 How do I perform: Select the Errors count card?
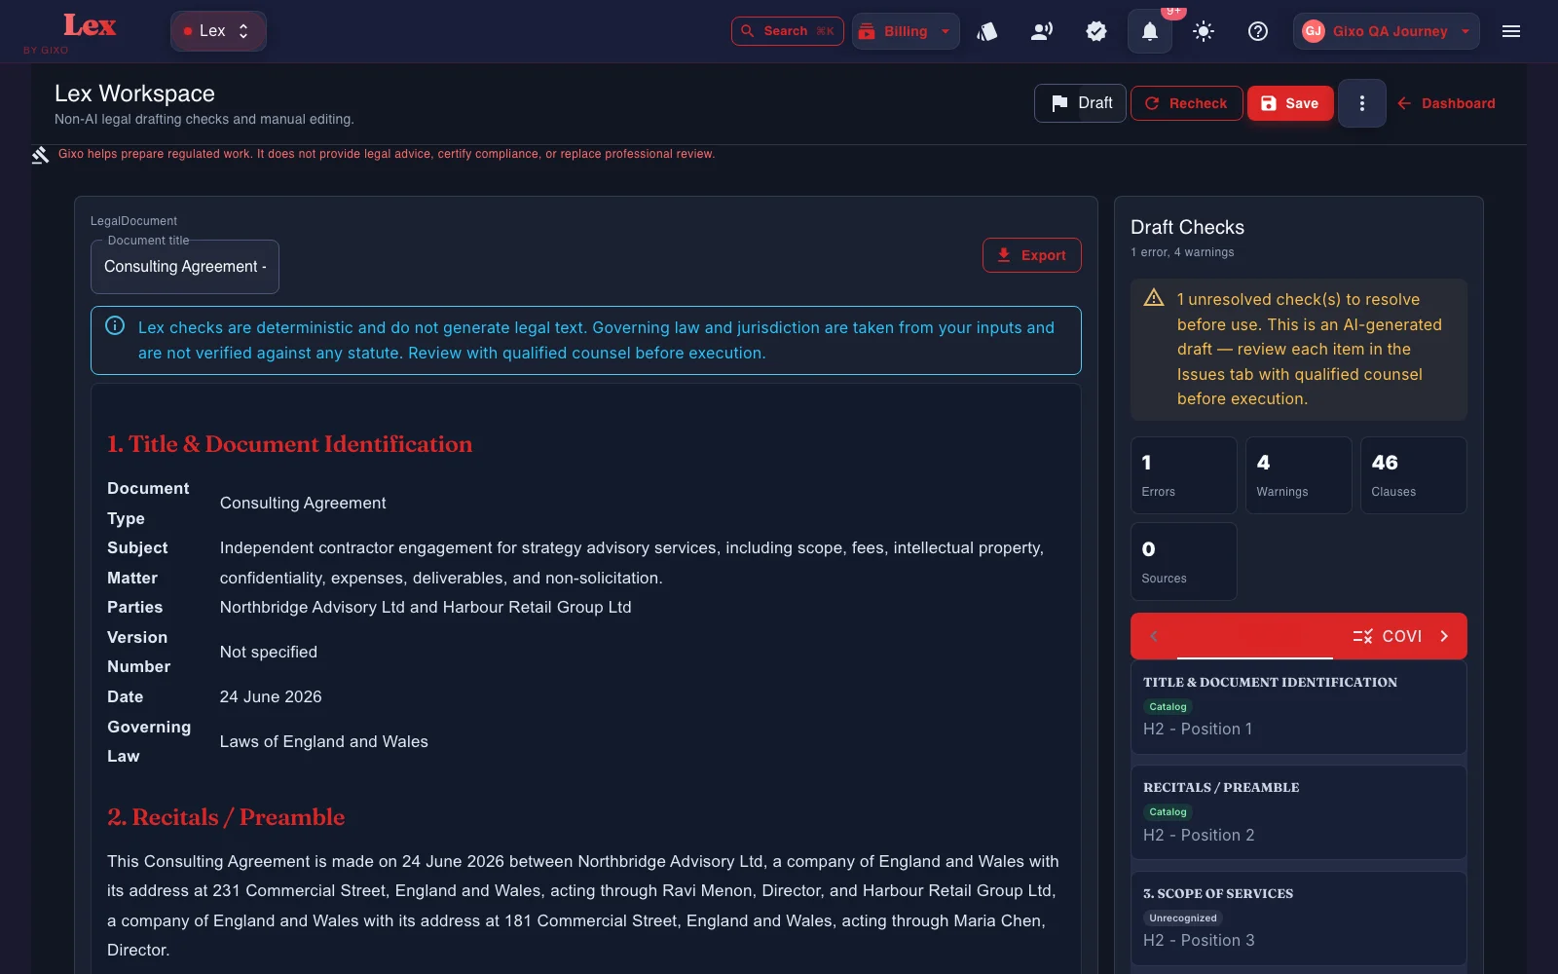pyautogui.click(x=1184, y=475)
